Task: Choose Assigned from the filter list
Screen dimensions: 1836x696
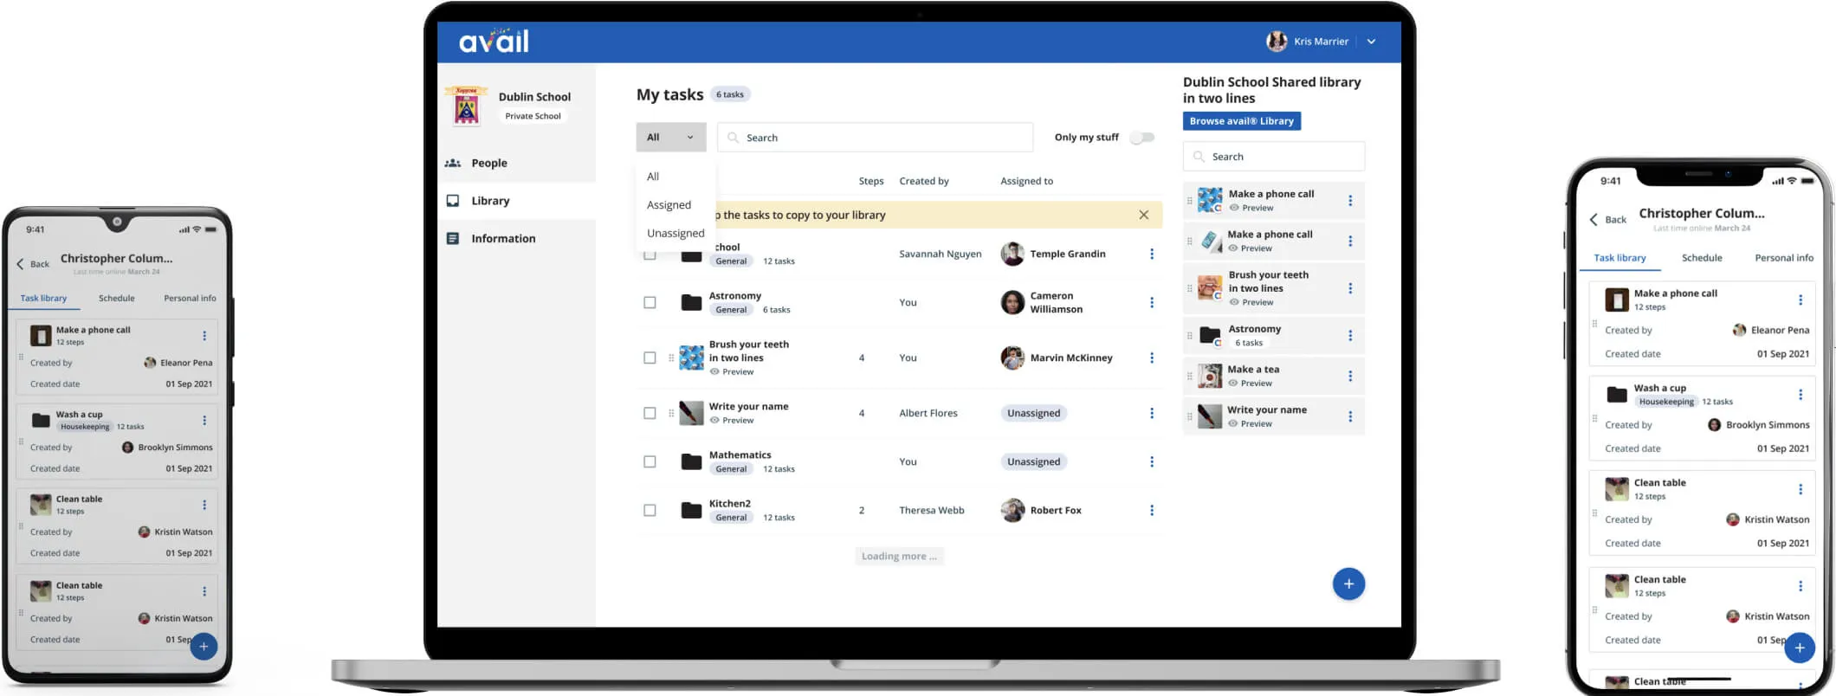Action: (669, 205)
